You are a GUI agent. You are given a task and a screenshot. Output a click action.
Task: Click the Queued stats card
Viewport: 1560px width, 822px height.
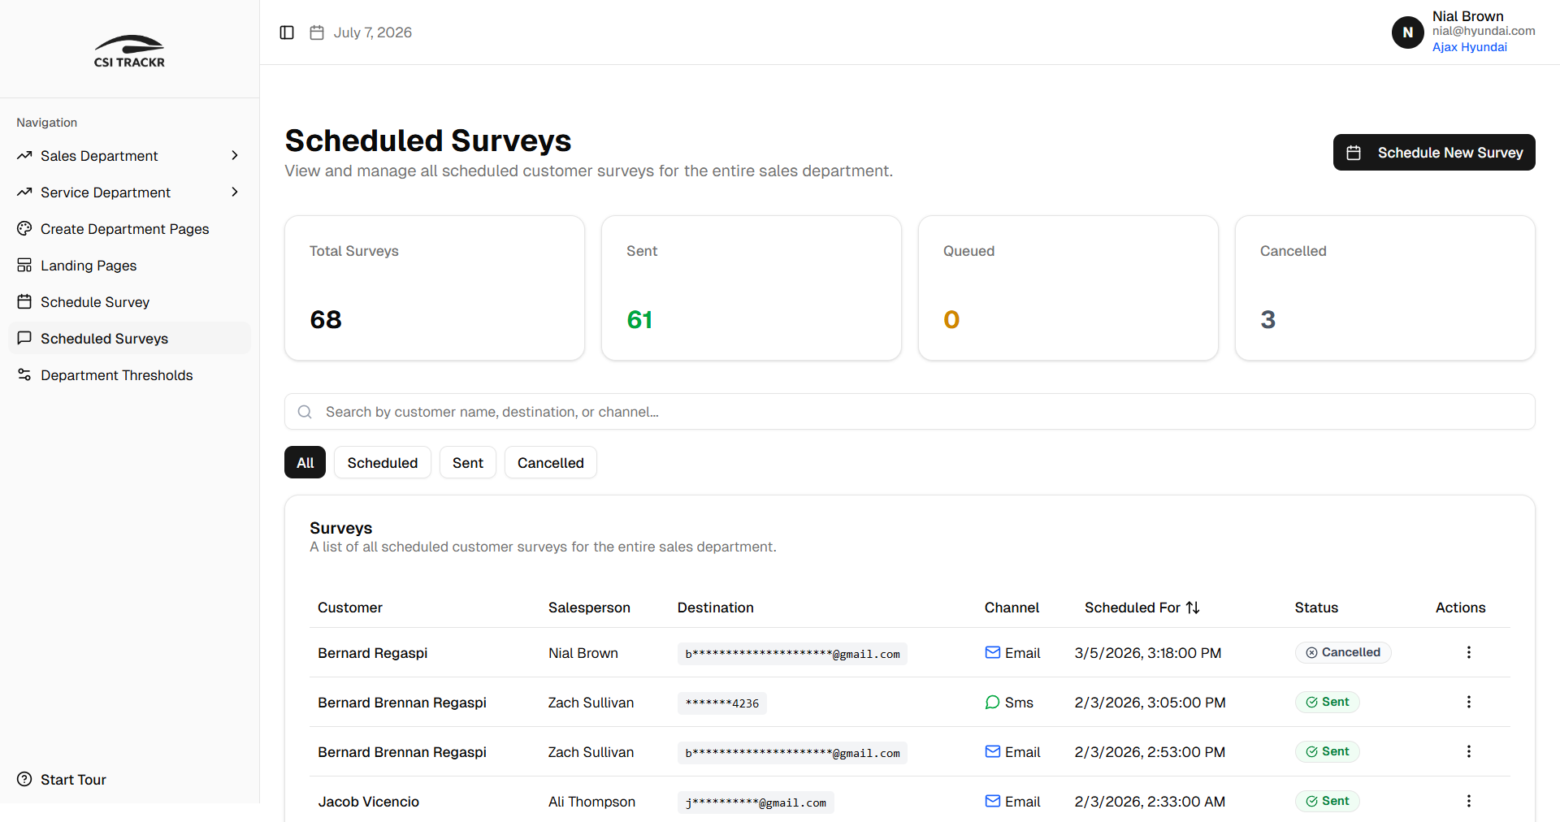(1068, 288)
